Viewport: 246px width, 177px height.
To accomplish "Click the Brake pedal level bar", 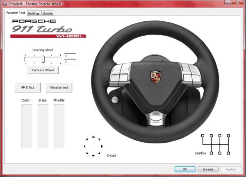I will [x=43, y=126].
